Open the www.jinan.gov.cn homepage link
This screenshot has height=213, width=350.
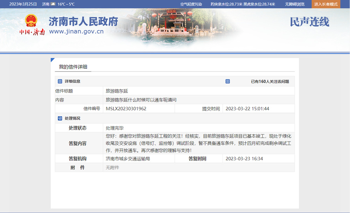[x=76, y=31]
